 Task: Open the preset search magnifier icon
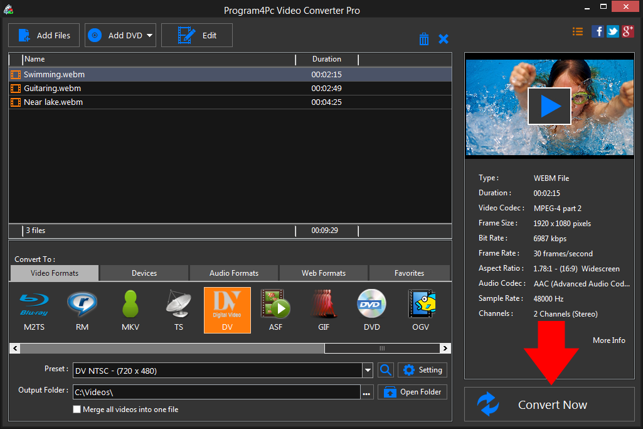pyautogui.click(x=385, y=370)
